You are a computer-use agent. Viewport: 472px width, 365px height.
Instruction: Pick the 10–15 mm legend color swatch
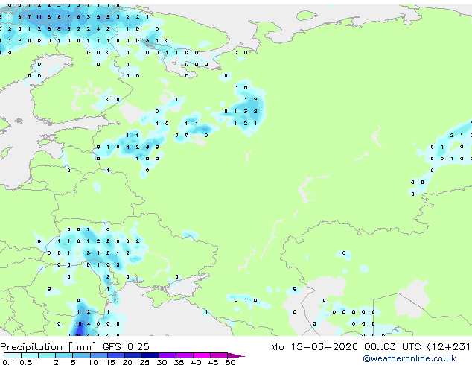coord(98,355)
